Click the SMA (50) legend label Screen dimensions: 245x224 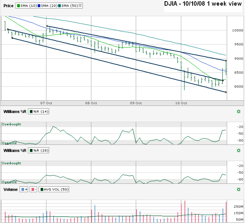(x=69, y=6)
